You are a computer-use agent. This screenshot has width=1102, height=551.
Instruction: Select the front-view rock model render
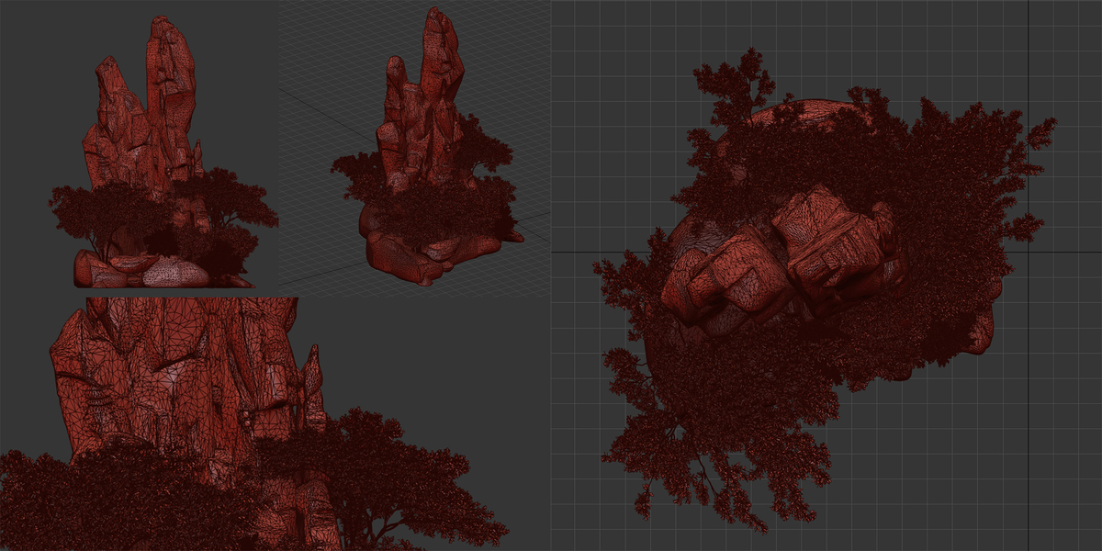pos(163,152)
